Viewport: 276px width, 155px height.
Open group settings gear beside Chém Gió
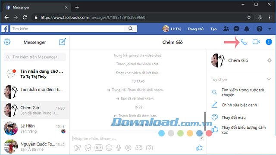269,60
